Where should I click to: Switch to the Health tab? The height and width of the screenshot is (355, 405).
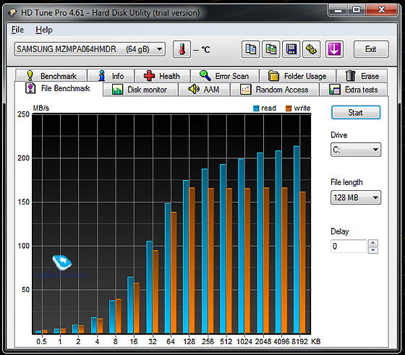click(x=162, y=76)
